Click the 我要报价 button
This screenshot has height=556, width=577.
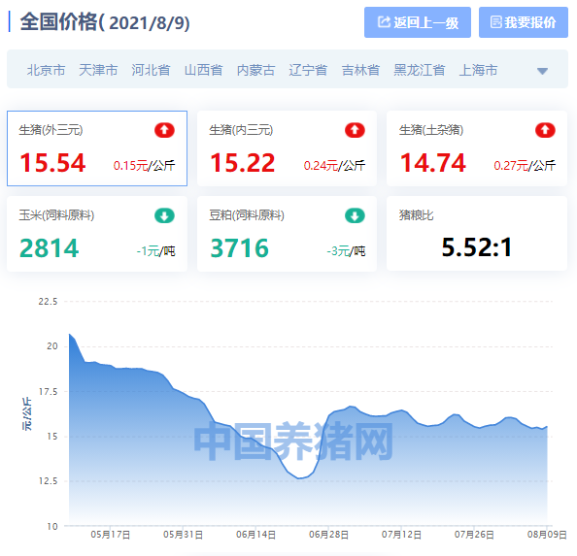(x=523, y=22)
